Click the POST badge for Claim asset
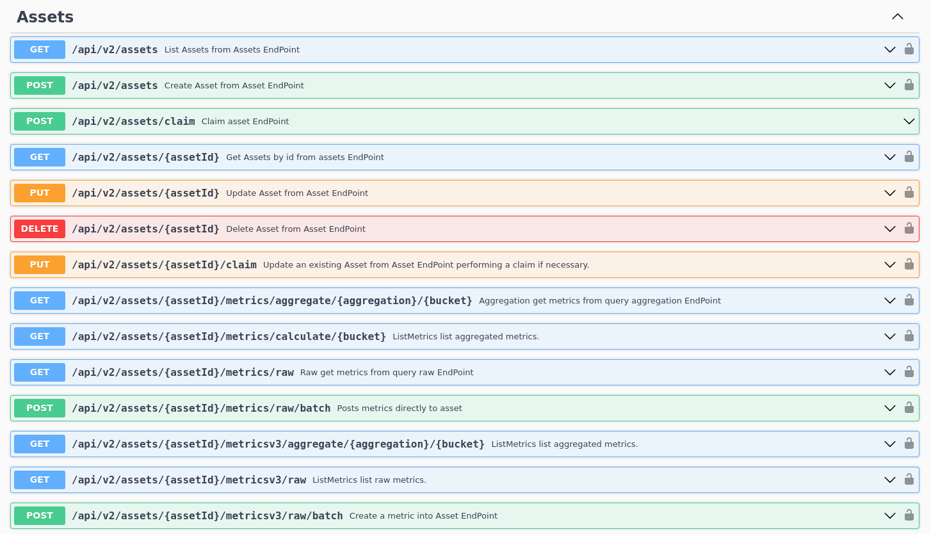931x534 pixels. (x=40, y=121)
